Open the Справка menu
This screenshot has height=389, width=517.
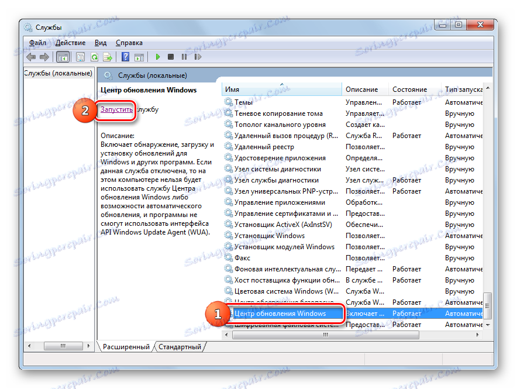point(129,43)
